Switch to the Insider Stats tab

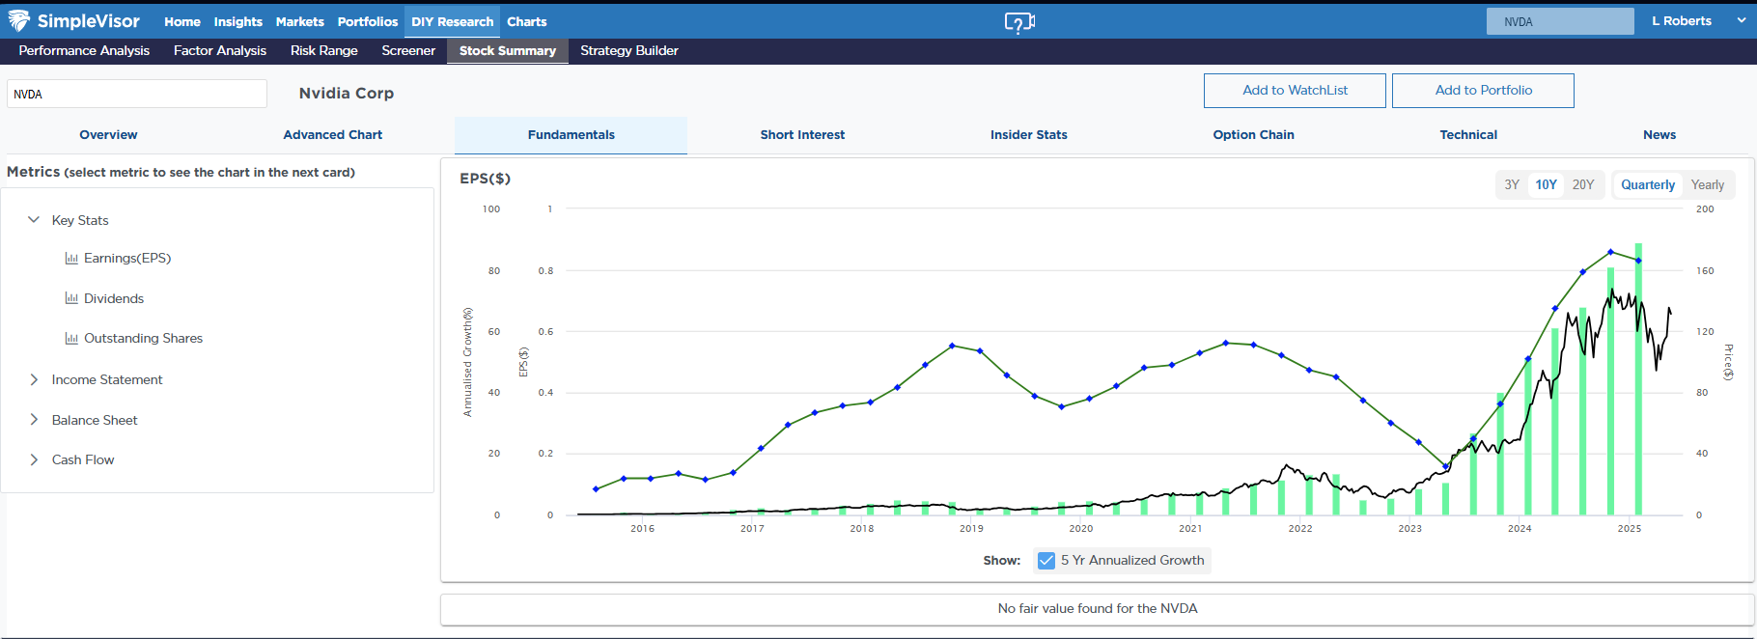pyautogui.click(x=1029, y=135)
